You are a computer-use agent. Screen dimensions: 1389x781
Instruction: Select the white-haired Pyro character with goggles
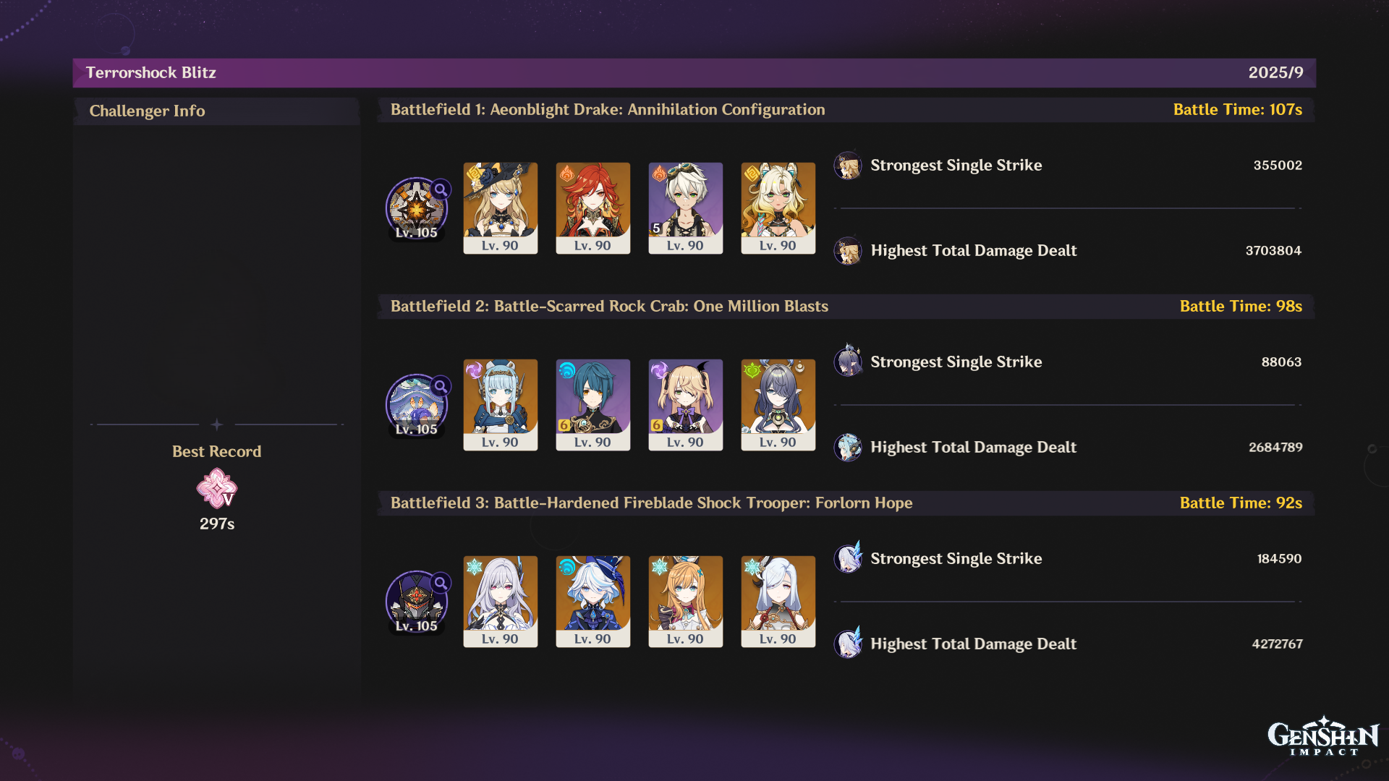(686, 208)
